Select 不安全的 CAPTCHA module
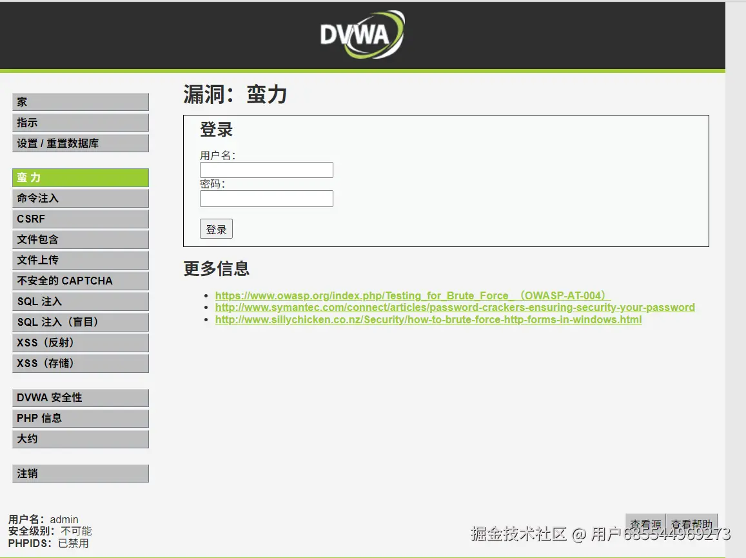 coord(80,281)
